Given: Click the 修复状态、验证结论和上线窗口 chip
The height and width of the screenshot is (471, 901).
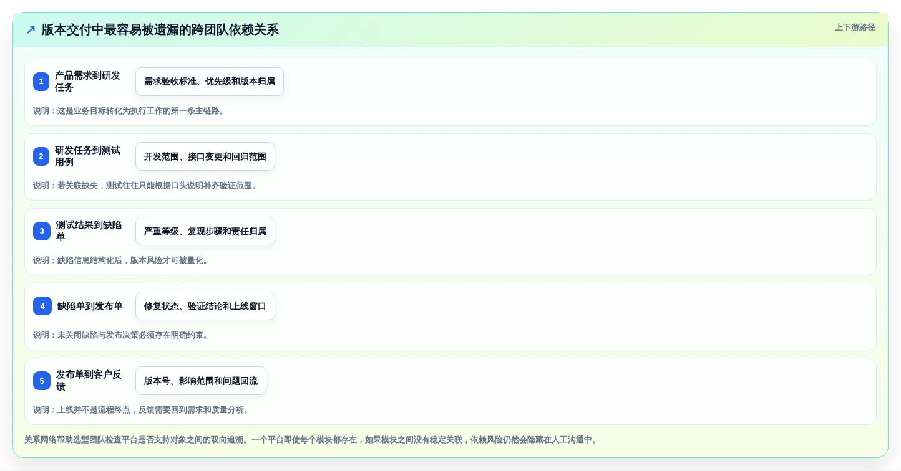Looking at the screenshot, I should [205, 306].
